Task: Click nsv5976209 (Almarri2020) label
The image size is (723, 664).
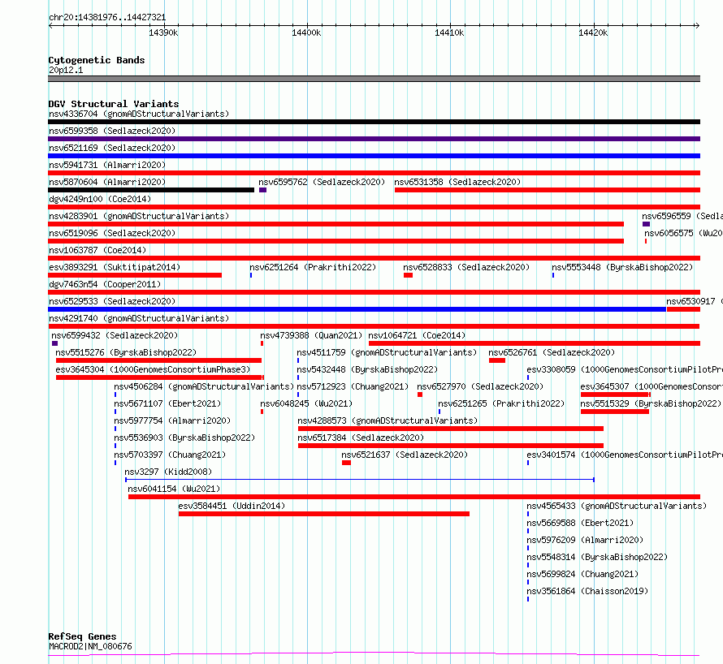Action: click(x=585, y=540)
